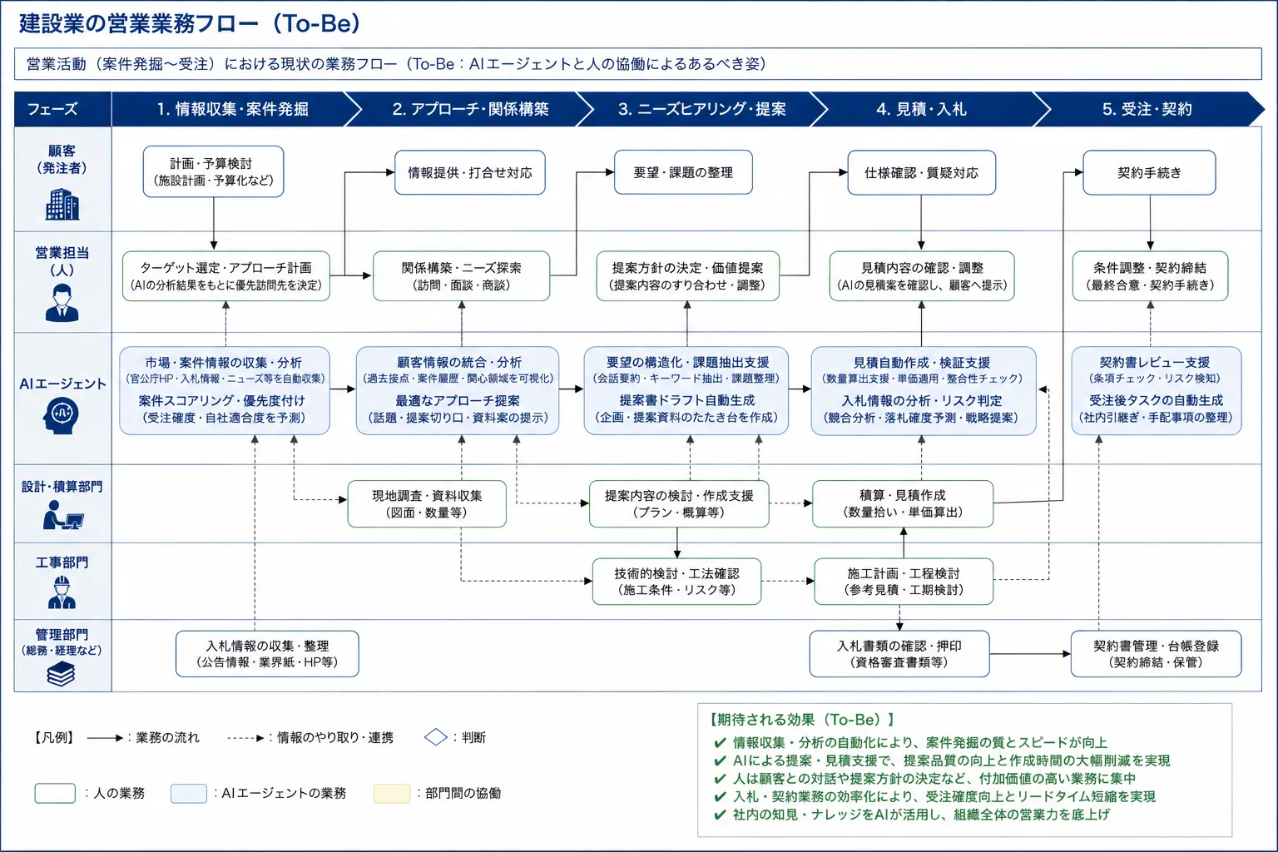Click the 契約書レビュー支援 AI box

coord(1156,390)
